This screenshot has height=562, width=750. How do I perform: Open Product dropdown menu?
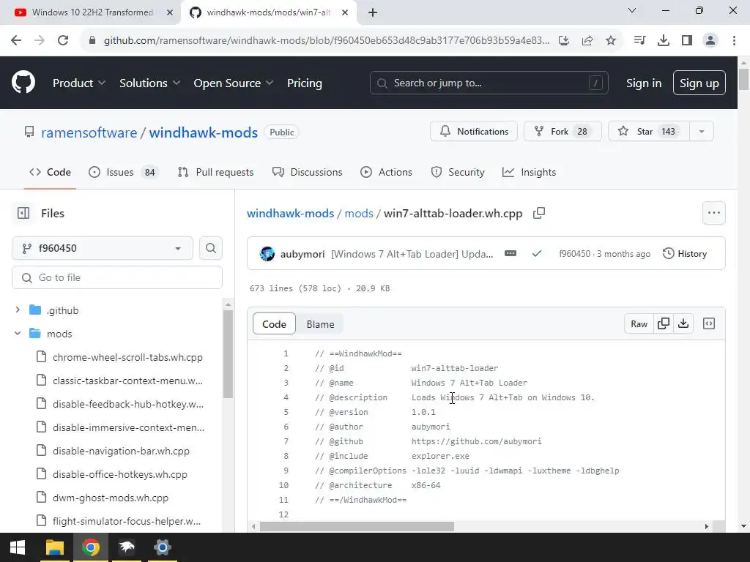coord(79,83)
